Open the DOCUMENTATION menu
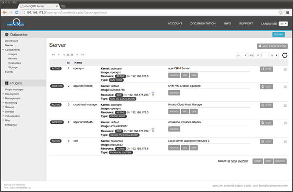The width and height of the screenshot is (293, 192). point(203,23)
